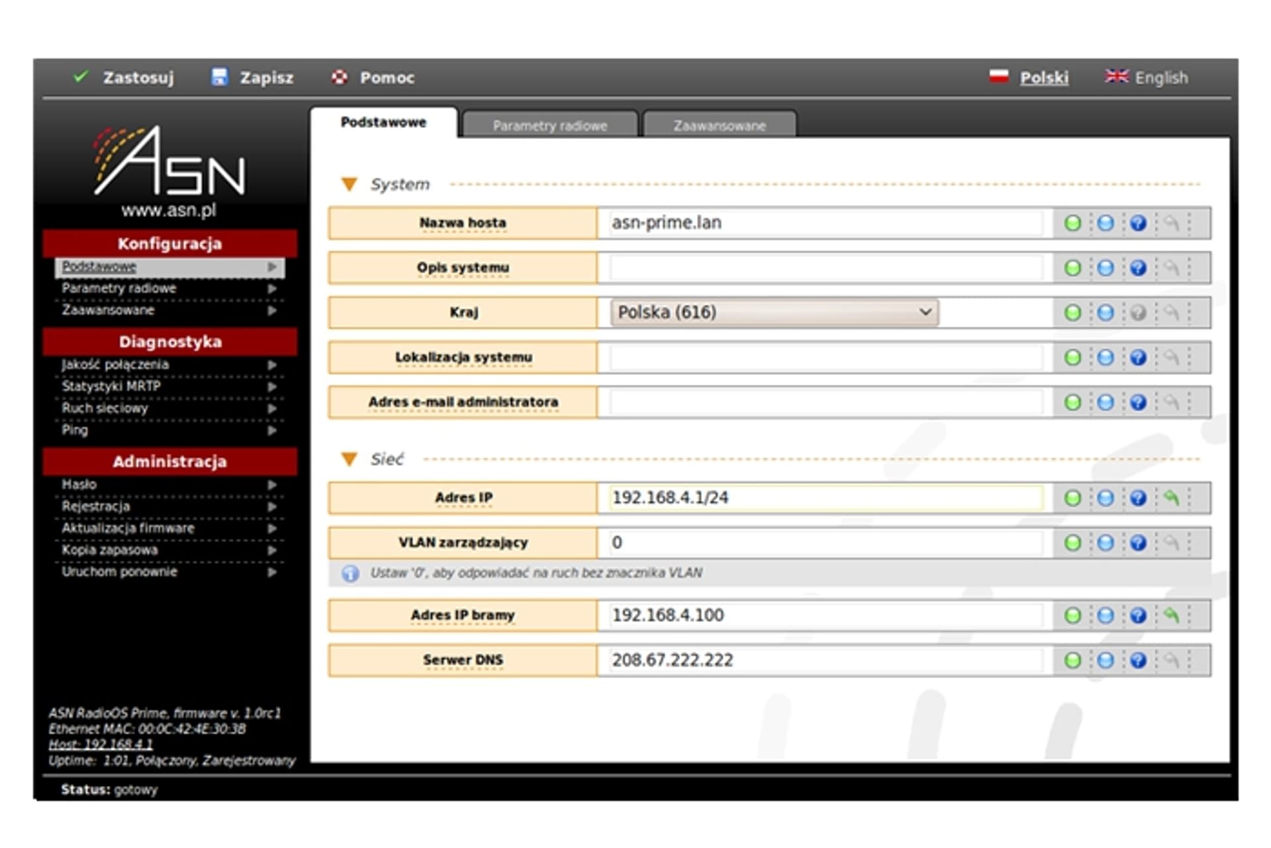
Task: Click the blue circle icon in Opis systemu row
Action: 1105,268
